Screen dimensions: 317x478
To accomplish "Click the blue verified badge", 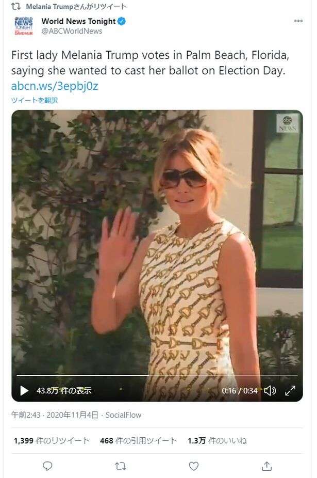I will 122,21.
